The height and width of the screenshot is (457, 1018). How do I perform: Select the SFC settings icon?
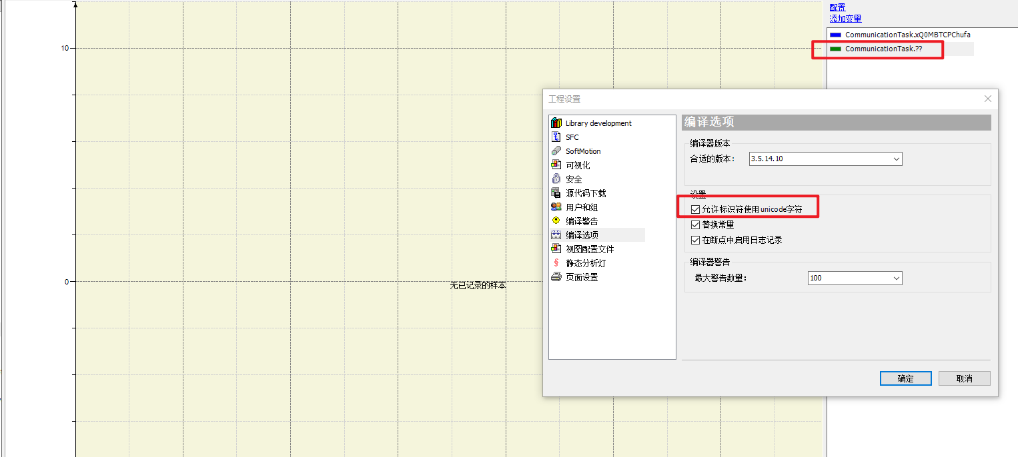556,137
